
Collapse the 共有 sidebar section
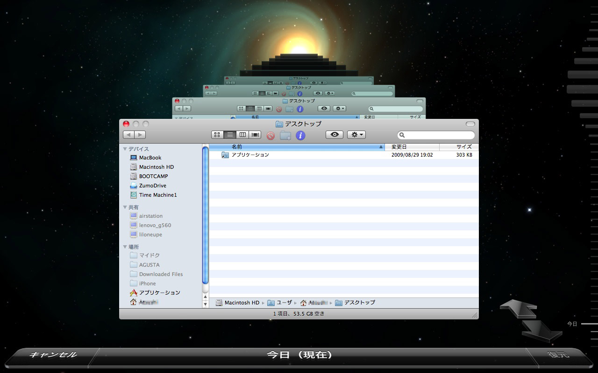click(125, 207)
